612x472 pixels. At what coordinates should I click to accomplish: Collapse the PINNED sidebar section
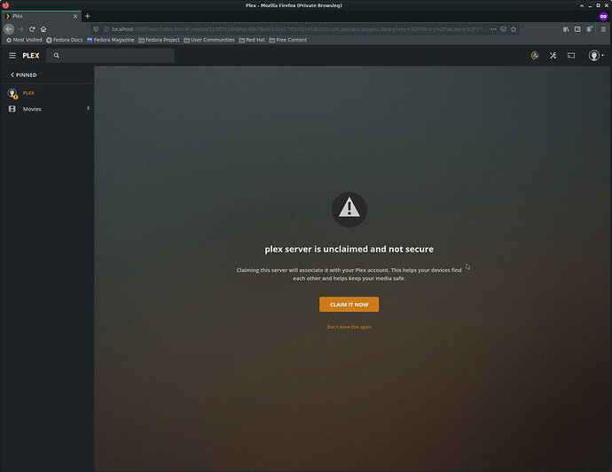click(24, 75)
